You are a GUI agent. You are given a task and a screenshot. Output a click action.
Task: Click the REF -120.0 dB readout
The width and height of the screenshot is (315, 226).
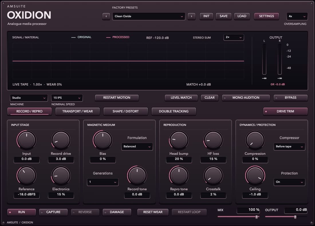point(157,38)
